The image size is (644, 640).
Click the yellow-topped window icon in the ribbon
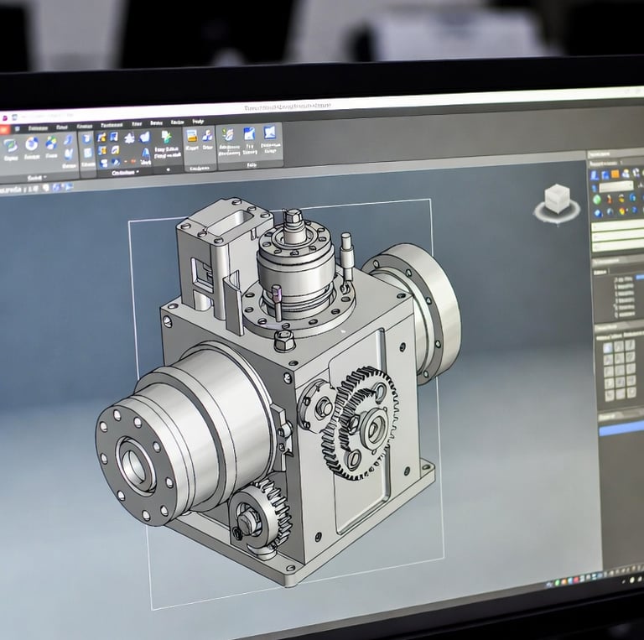pyautogui.click(x=191, y=135)
